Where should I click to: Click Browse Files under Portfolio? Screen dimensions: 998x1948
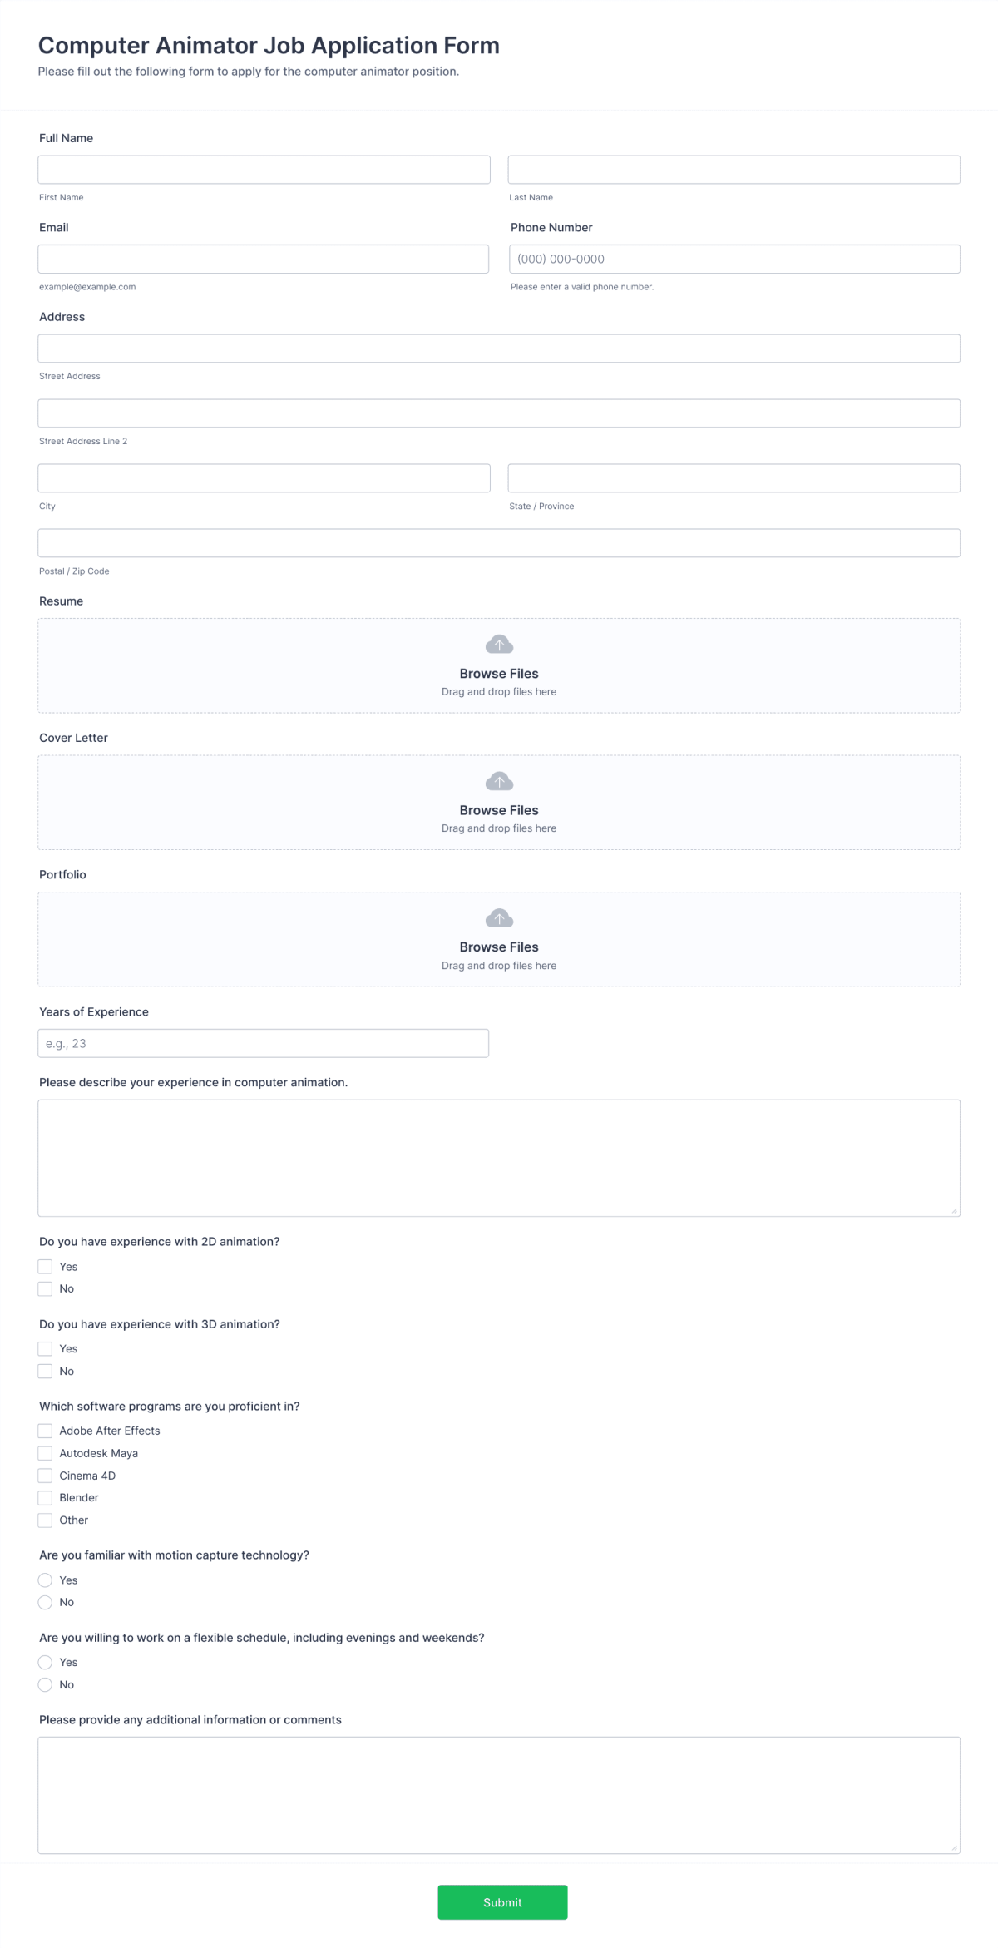pyautogui.click(x=499, y=947)
